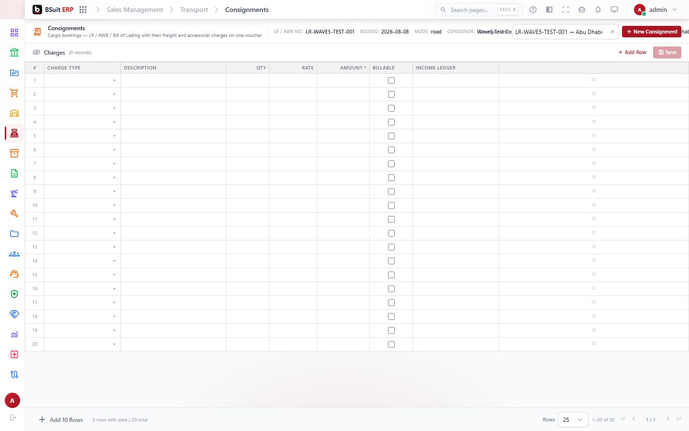The height and width of the screenshot is (431, 689).
Task: Click the logout icon in sidebar
Action: pyautogui.click(x=13, y=418)
